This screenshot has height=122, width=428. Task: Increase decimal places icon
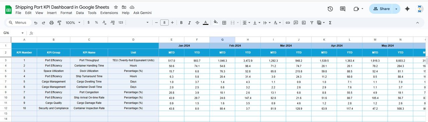(x=112, y=23)
